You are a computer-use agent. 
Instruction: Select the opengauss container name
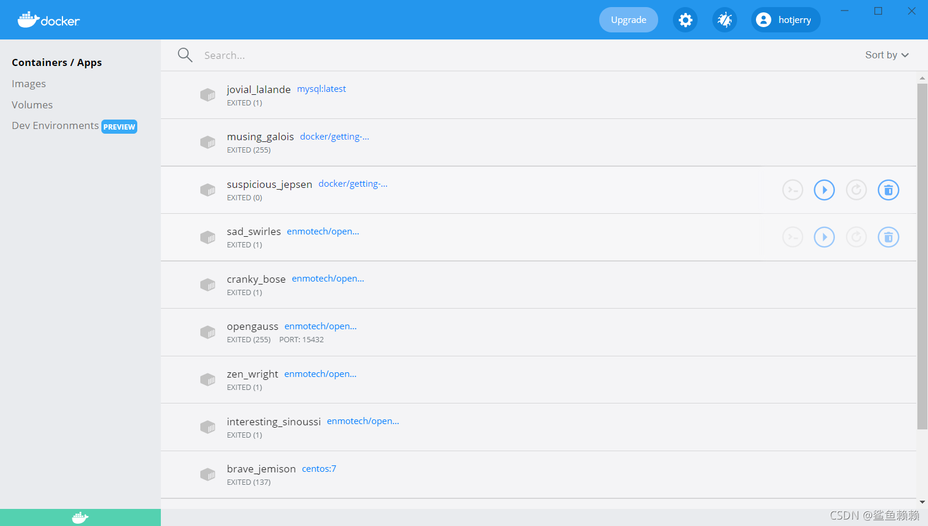(x=252, y=326)
